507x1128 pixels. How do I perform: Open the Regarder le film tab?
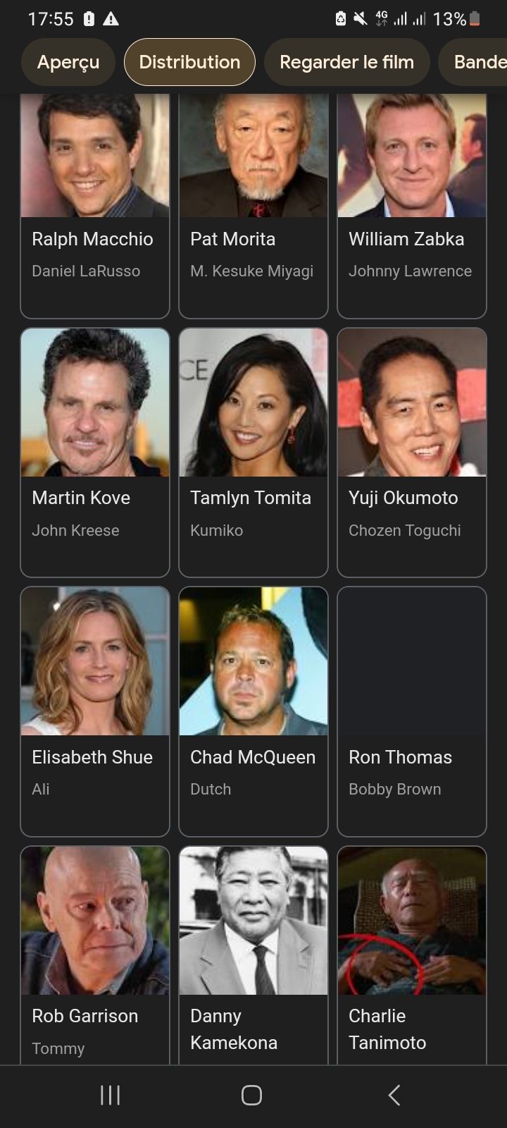point(346,62)
